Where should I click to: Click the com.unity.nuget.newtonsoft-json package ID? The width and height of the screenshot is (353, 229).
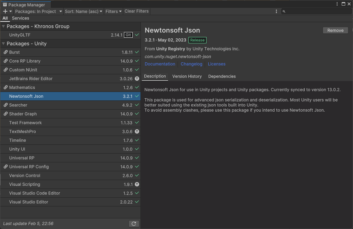click(178, 57)
